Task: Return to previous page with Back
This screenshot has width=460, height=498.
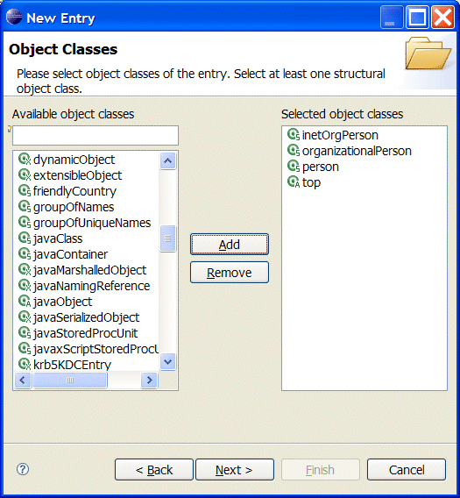Action: 154,469
